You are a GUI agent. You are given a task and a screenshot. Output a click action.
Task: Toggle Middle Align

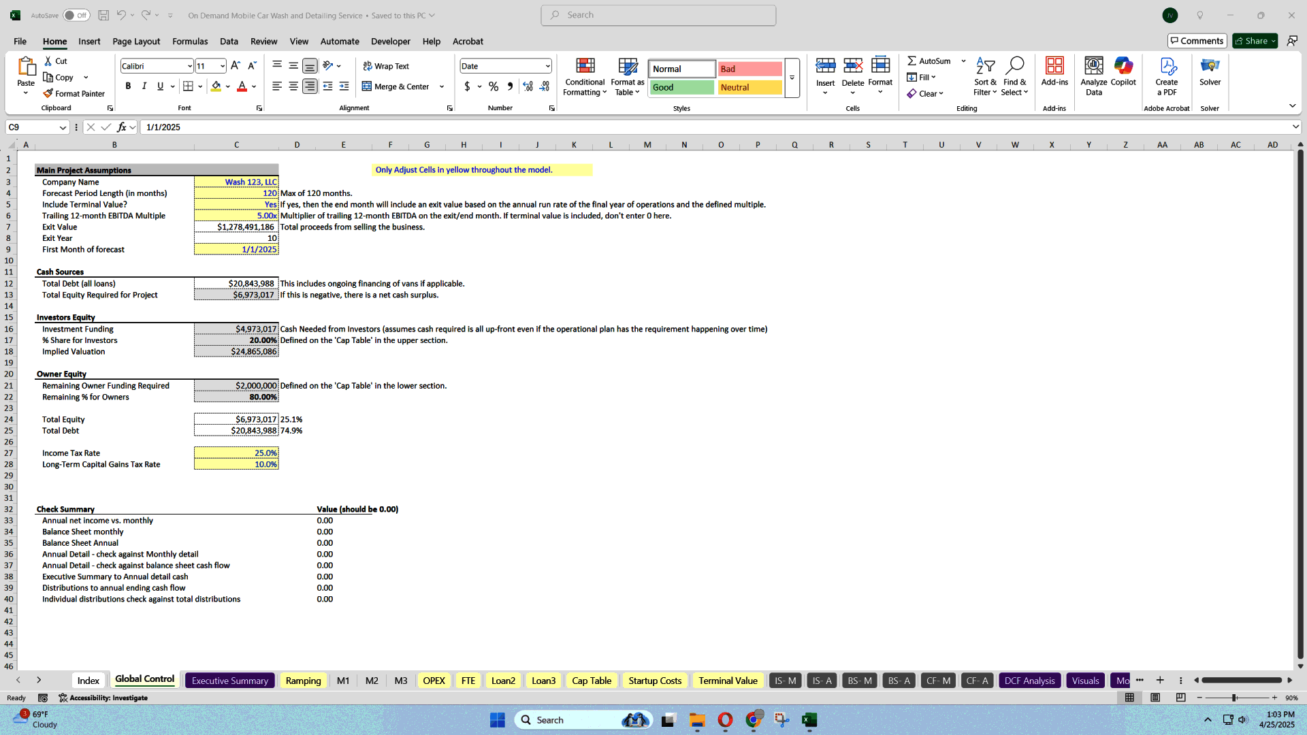(x=293, y=66)
